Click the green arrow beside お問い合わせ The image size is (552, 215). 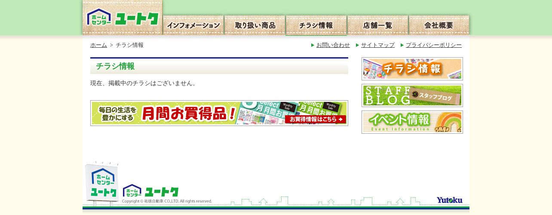coord(313,45)
